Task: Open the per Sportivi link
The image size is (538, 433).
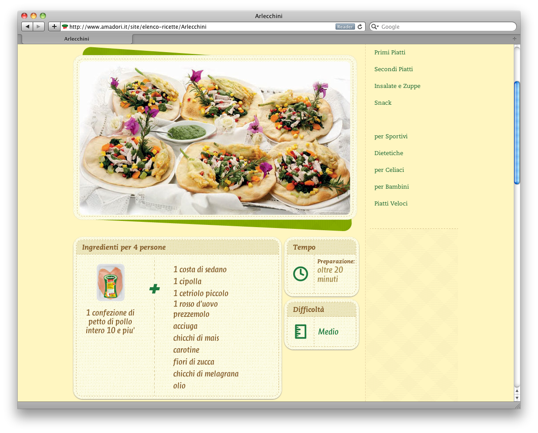Action: tap(391, 137)
